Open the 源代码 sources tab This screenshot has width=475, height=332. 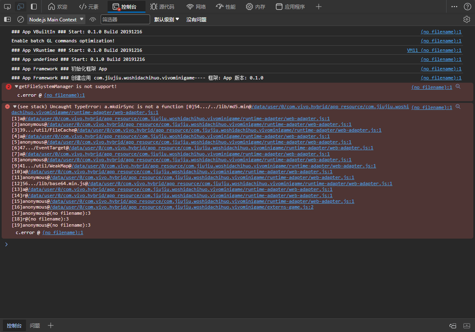point(162,7)
